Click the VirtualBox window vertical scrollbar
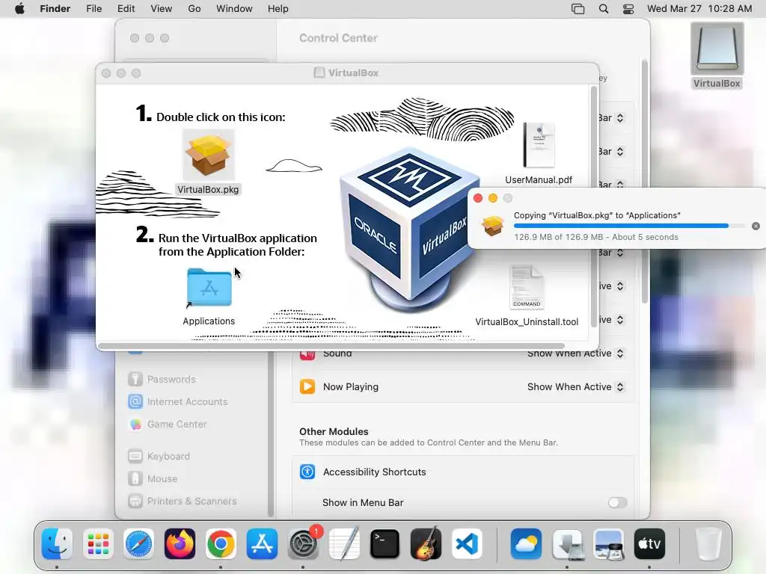 tap(594, 208)
